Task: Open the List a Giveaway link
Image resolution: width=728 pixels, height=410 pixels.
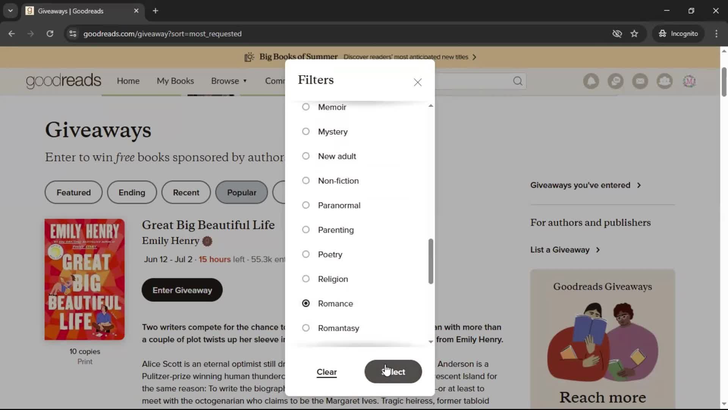Action: [x=565, y=250]
